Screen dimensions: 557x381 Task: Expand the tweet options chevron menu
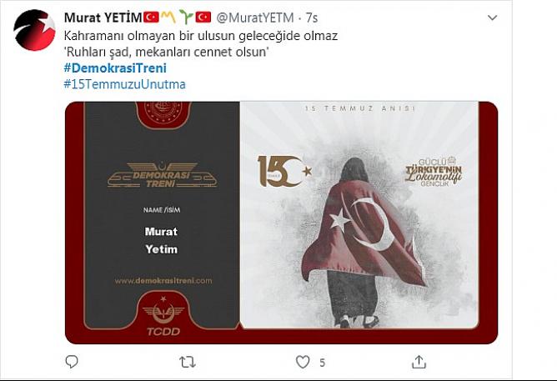[x=492, y=18]
